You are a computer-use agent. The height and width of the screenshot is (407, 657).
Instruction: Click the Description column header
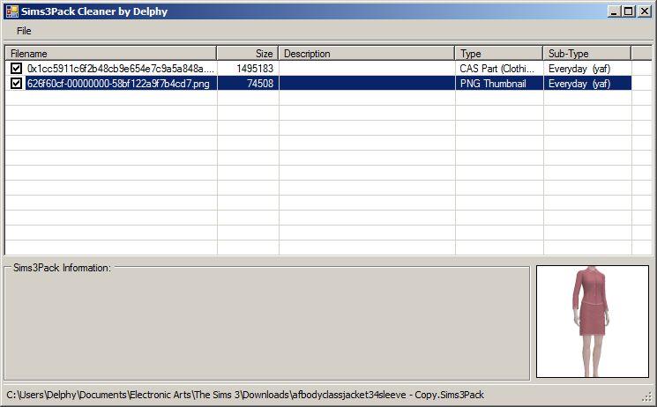pyautogui.click(x=367, y=53)
